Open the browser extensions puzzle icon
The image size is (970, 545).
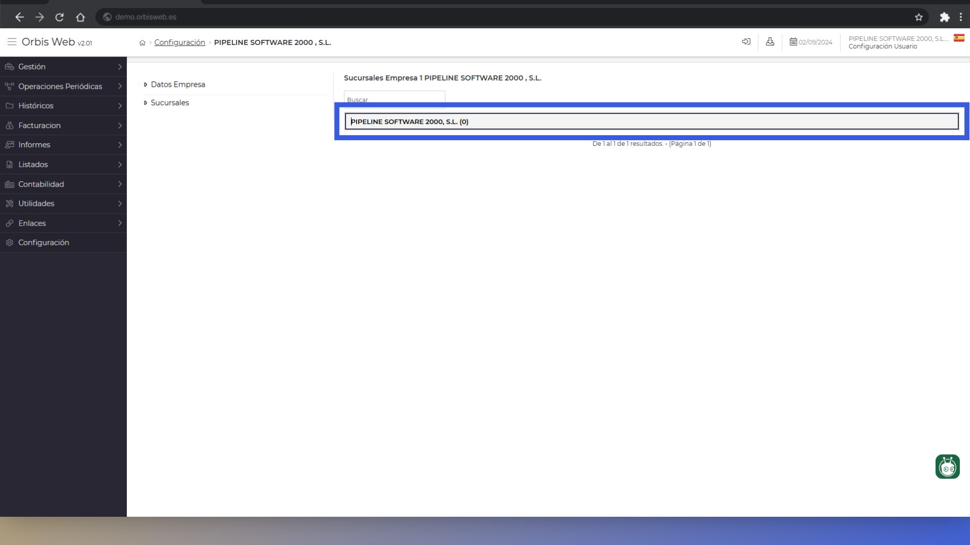tap(944, 17)
